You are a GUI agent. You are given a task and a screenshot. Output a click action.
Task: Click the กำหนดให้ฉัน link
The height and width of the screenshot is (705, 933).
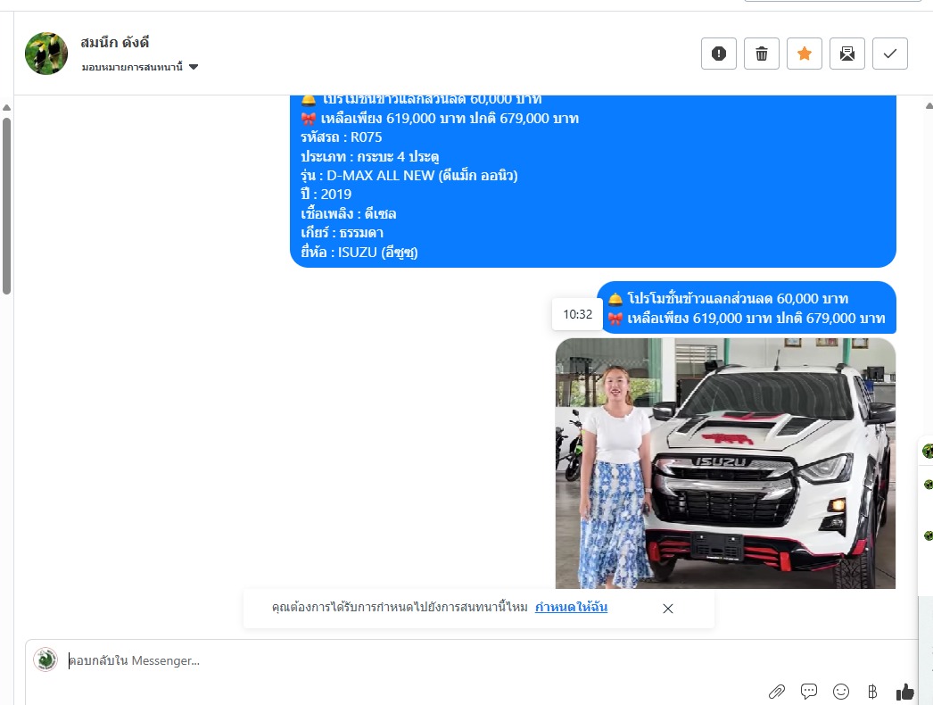571,608
